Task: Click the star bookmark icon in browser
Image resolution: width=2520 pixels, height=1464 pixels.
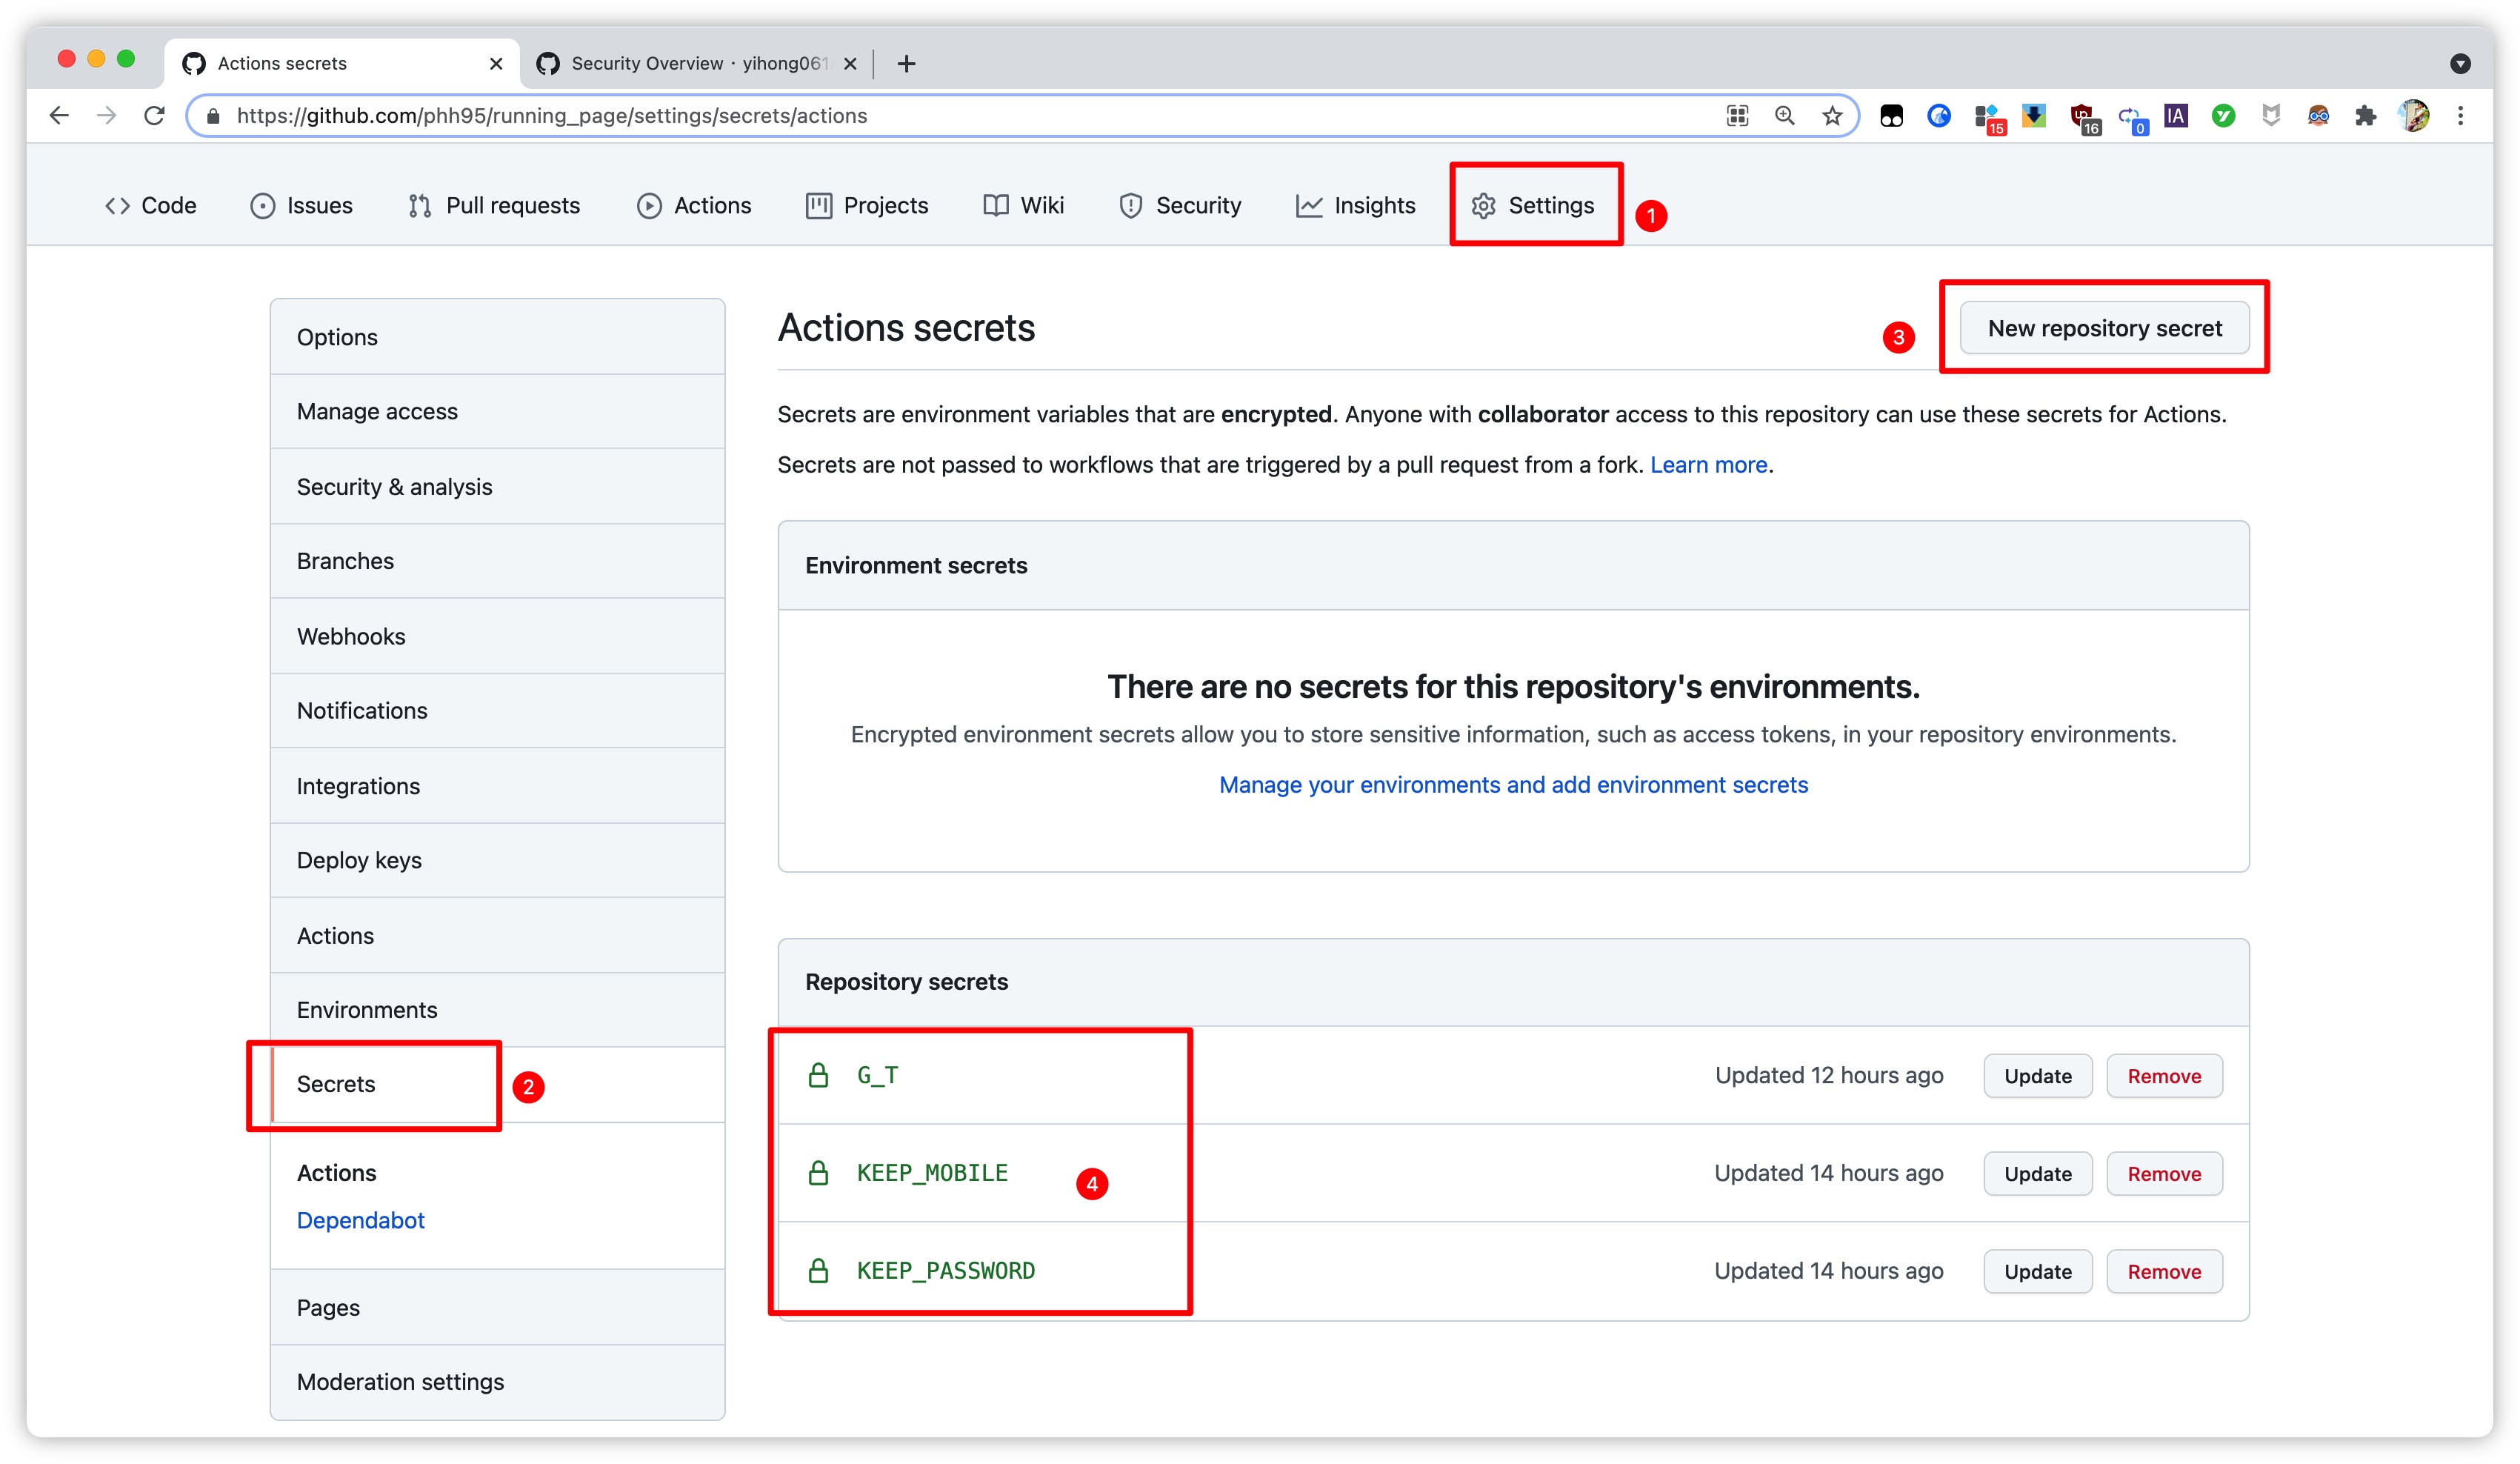Action: (1830, 117)
